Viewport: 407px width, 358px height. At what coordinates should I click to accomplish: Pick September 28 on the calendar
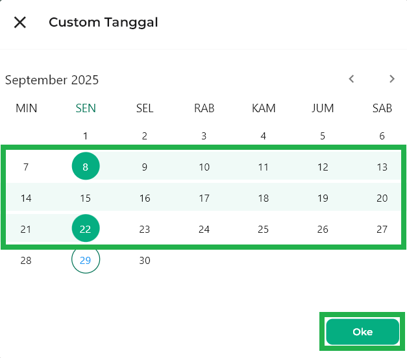pyautogui.click(x=26, y=261)
